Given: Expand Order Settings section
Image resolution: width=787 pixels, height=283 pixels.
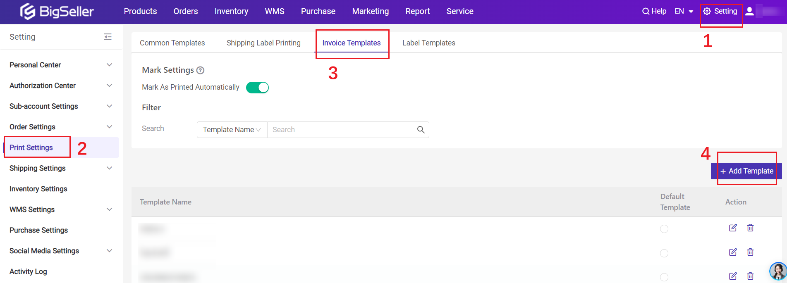Looking at the screenshot, I should 61,127.
